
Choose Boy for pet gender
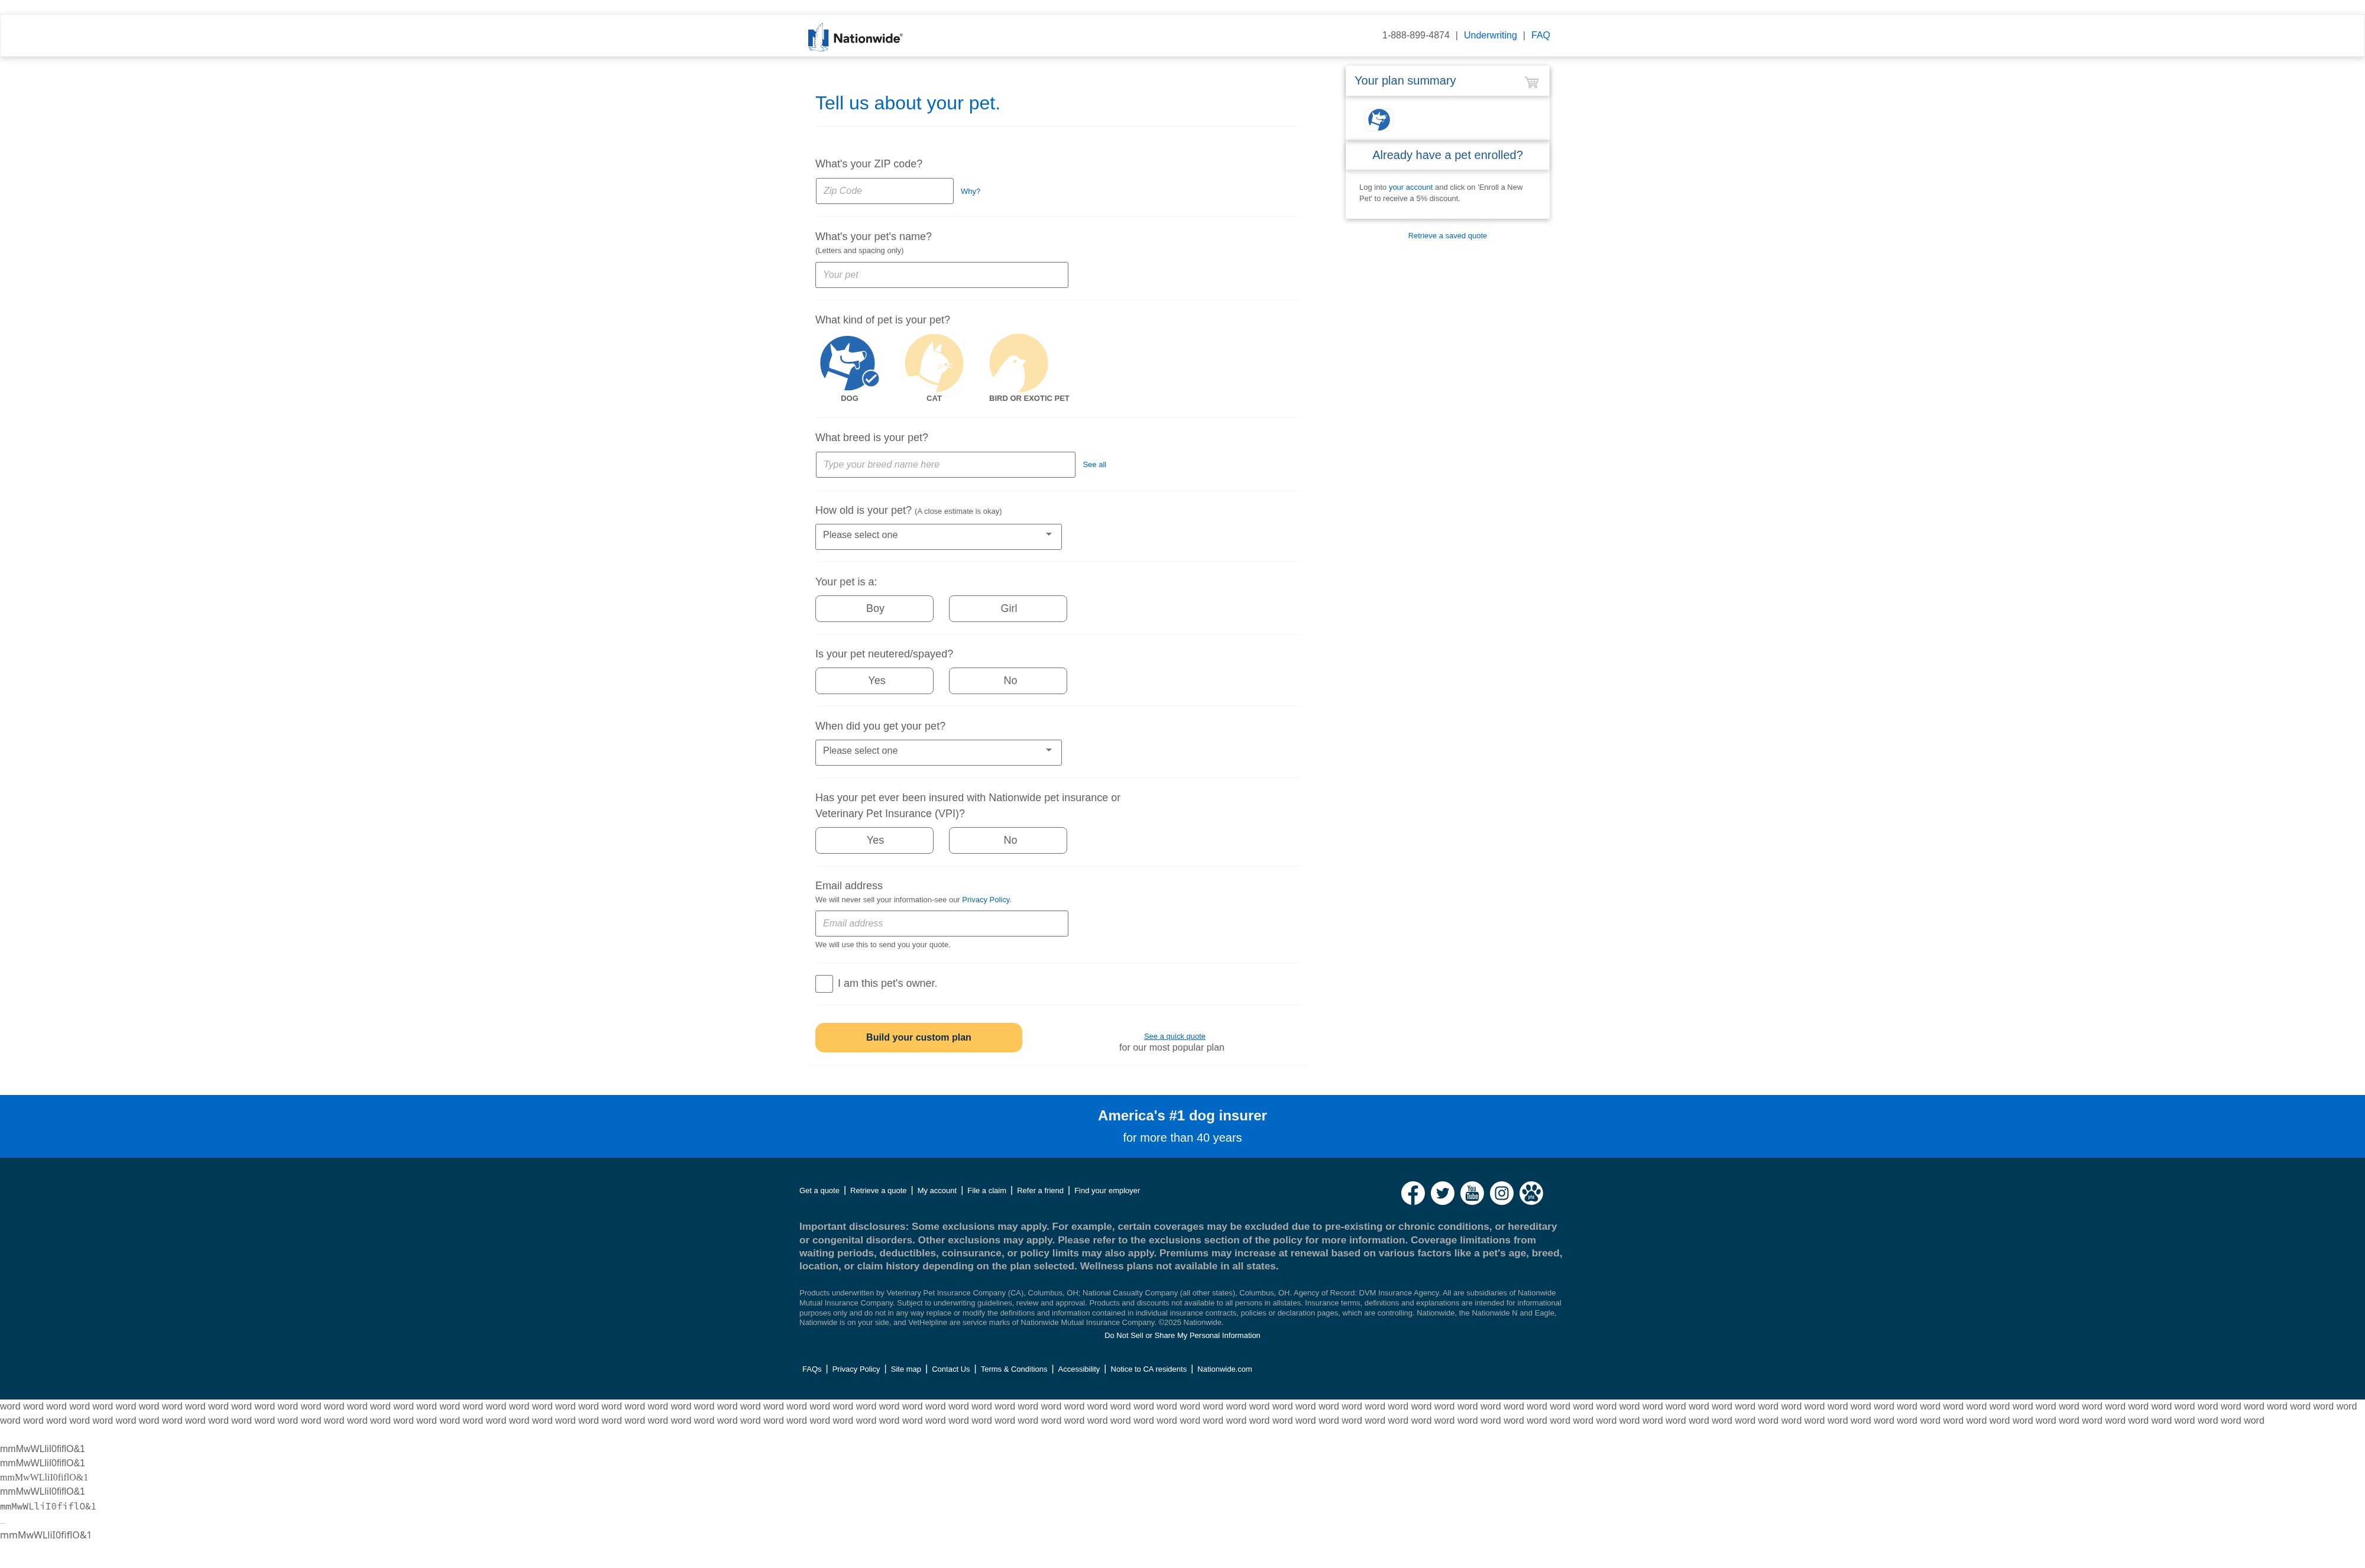tap(874, 609)
